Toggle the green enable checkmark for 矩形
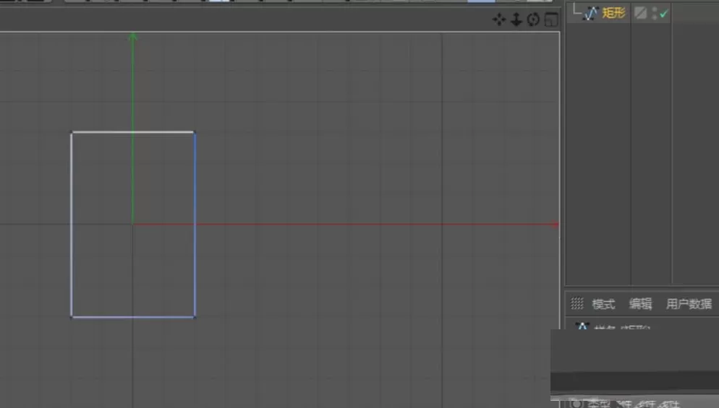This screenshot has width=719, height=408. point(663,14)
